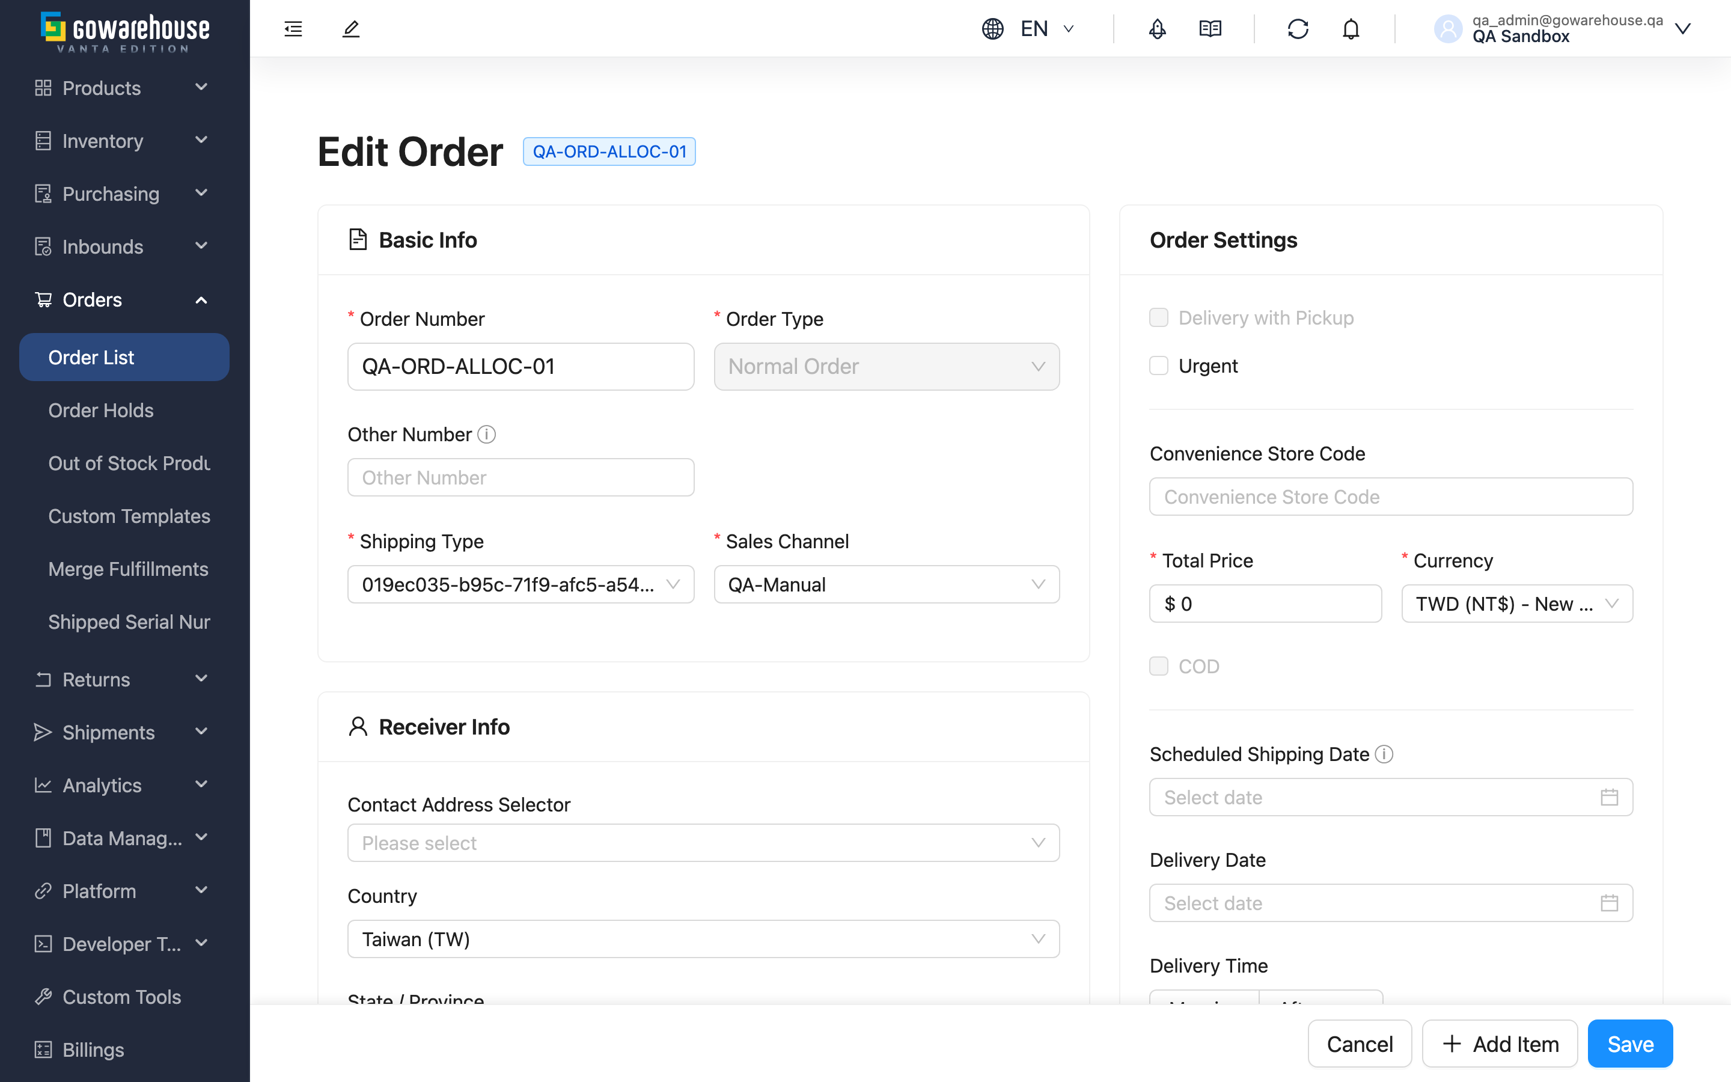The image size is (1731, 1082).
Task: Expand the Platform menu
Action: 124,891
